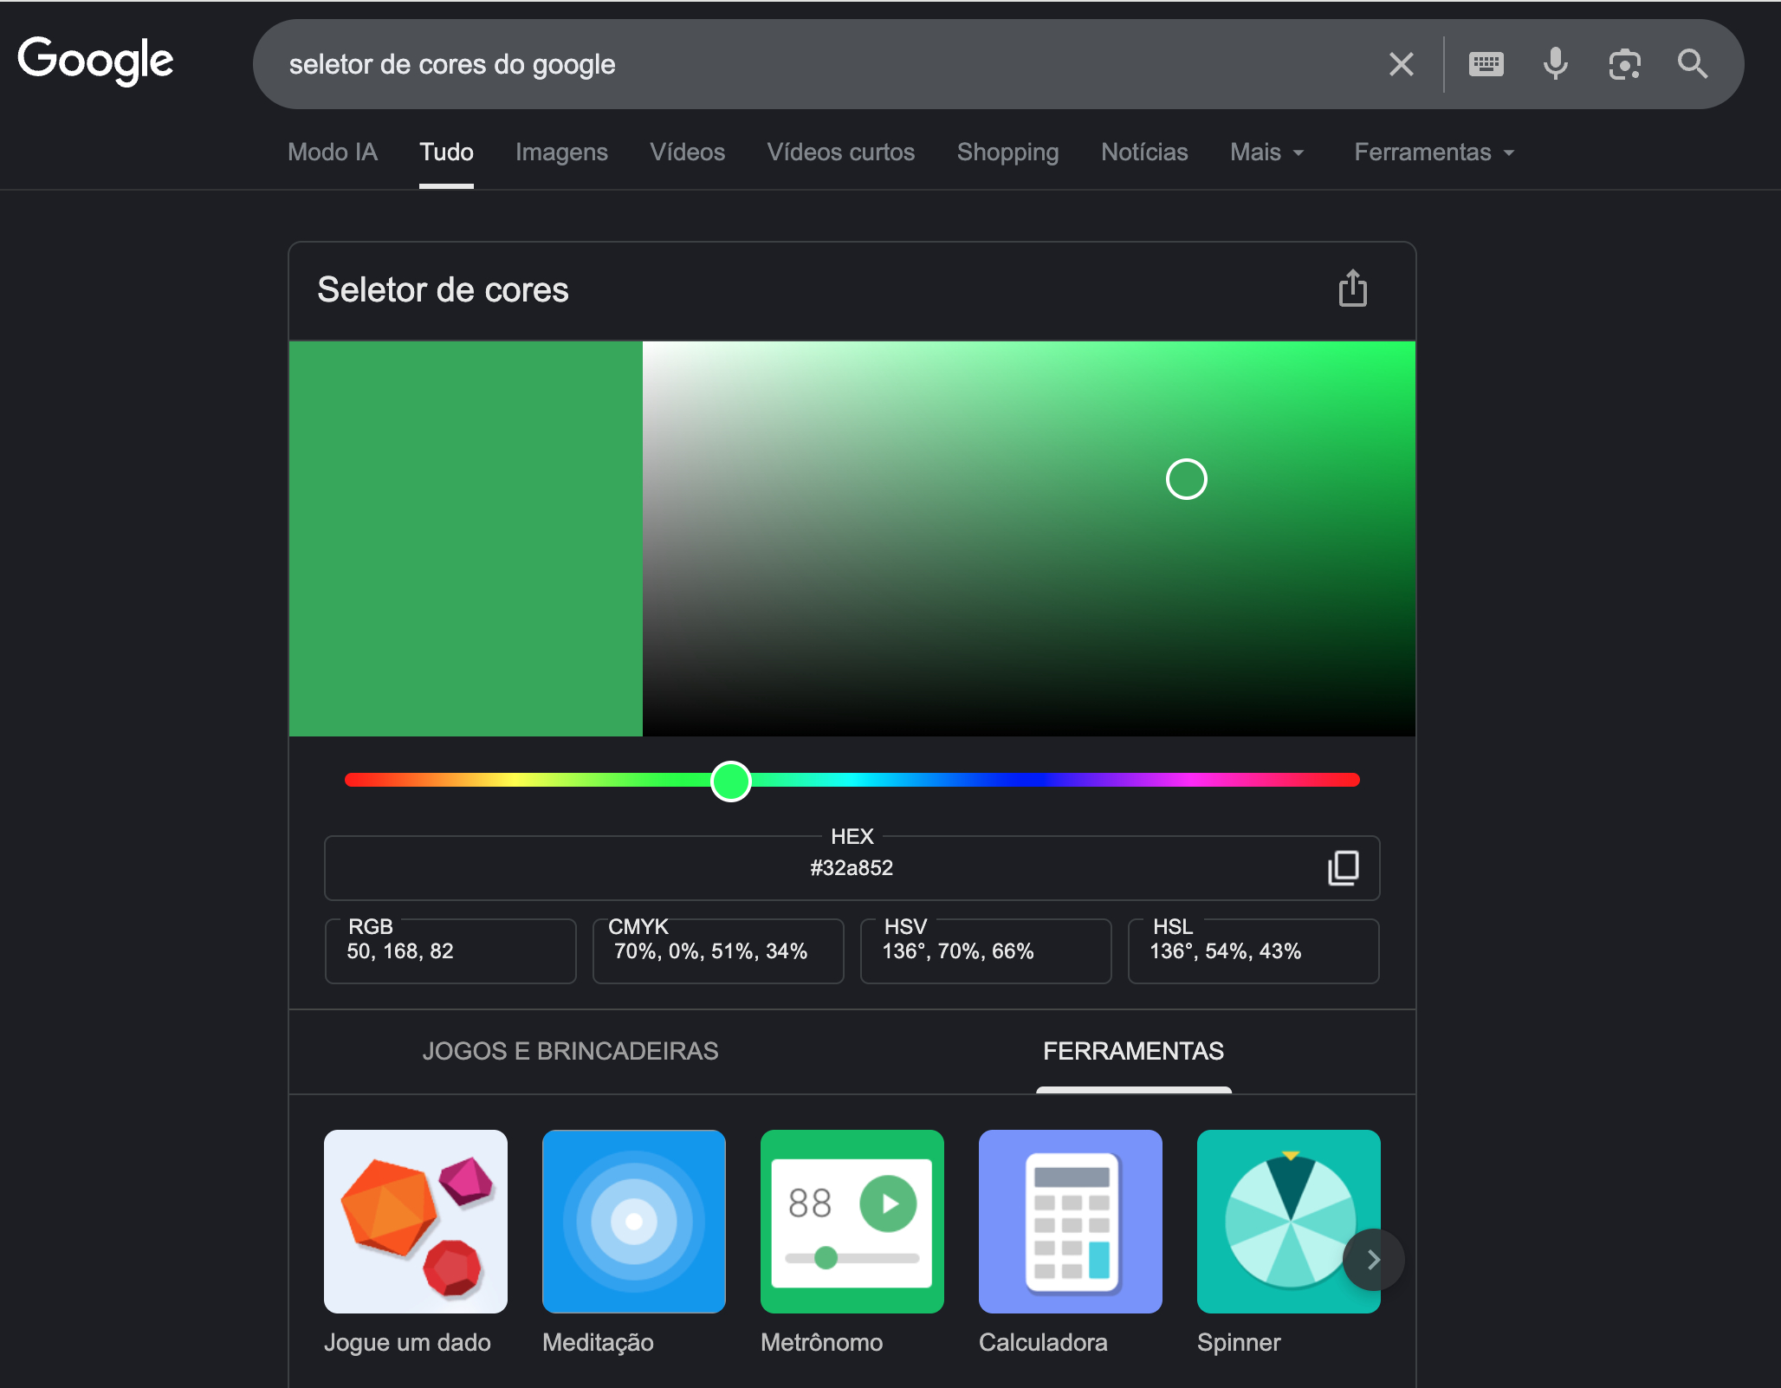Expand the Mais dropdown menu

(x=1266, y=152)
